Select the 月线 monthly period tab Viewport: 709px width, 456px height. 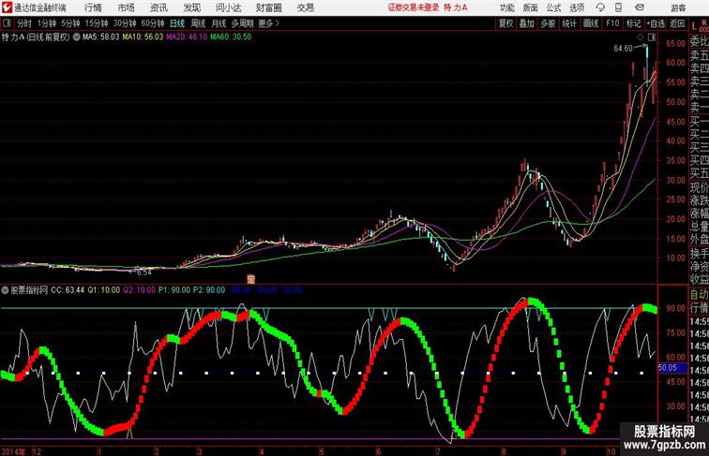(x=219, y=23)
